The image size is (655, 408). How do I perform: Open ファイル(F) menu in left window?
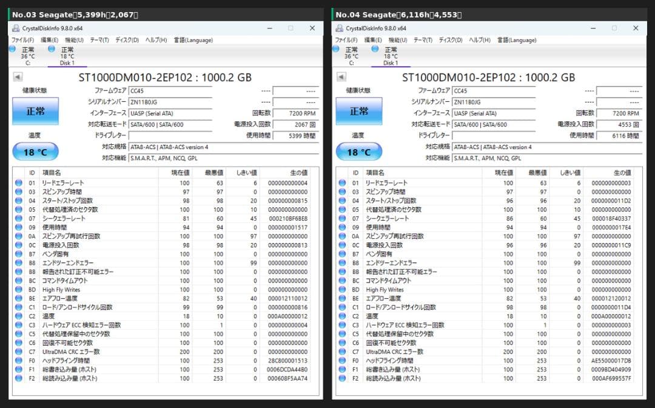(x=22, y=40)
